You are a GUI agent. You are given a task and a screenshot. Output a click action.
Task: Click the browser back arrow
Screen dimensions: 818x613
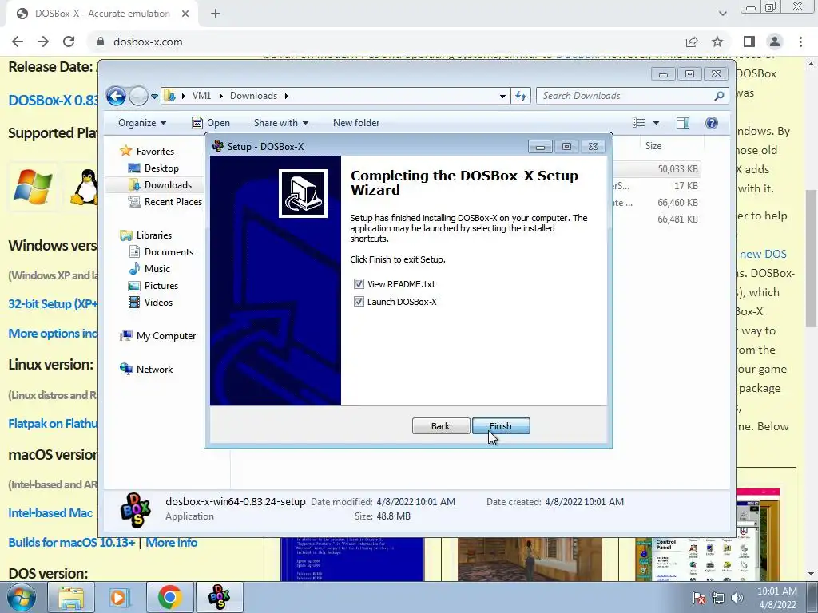pos(18,42)
